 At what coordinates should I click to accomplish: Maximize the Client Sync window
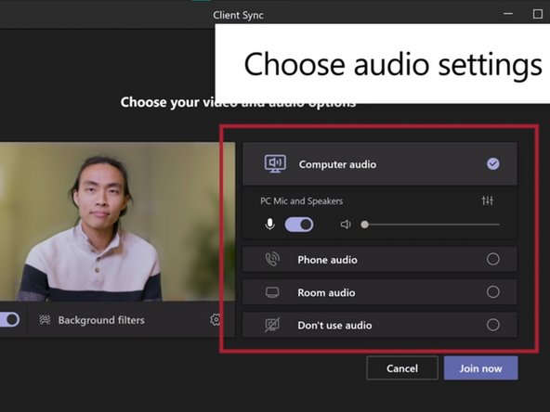(537, 14)
